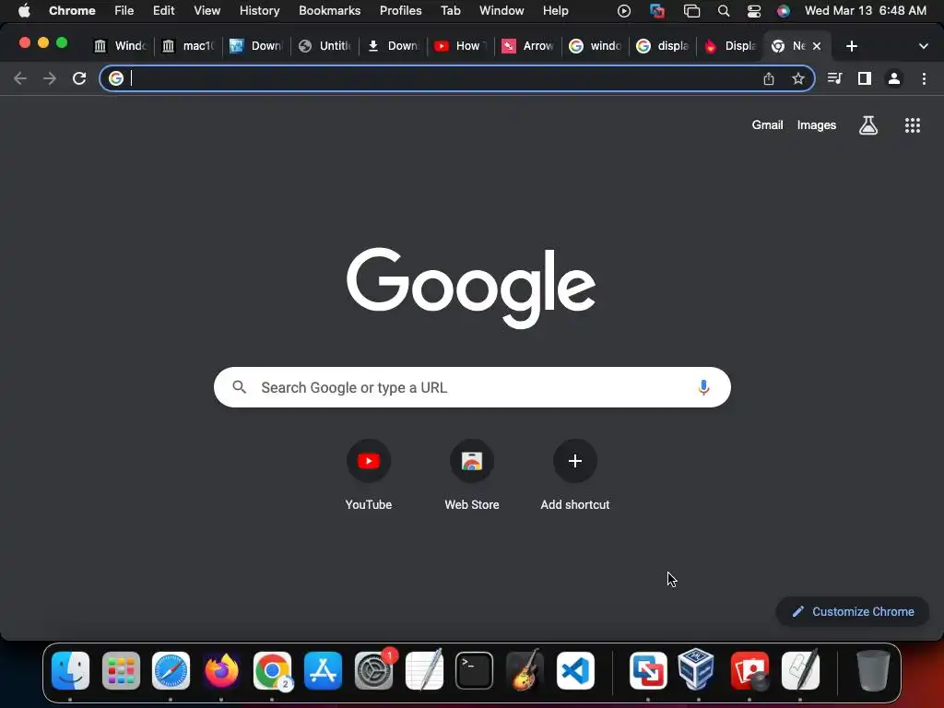Screen dimensions: 944x708
Task: Switch to the mac10 tab
Action: pyautogui.click(x=188, y=46)
